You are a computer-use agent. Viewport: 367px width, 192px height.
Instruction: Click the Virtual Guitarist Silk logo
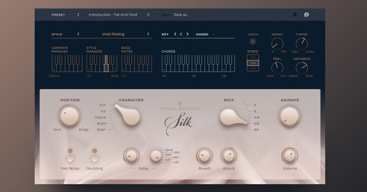pyautogui.click(x=180, y=119)
